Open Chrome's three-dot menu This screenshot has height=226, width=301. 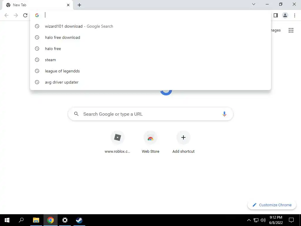(295, 15)
